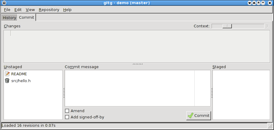The width and height of the screenshot is (274, 130).
Task: Click the modified-file icon next to README
Action: (x=7, y=74)
